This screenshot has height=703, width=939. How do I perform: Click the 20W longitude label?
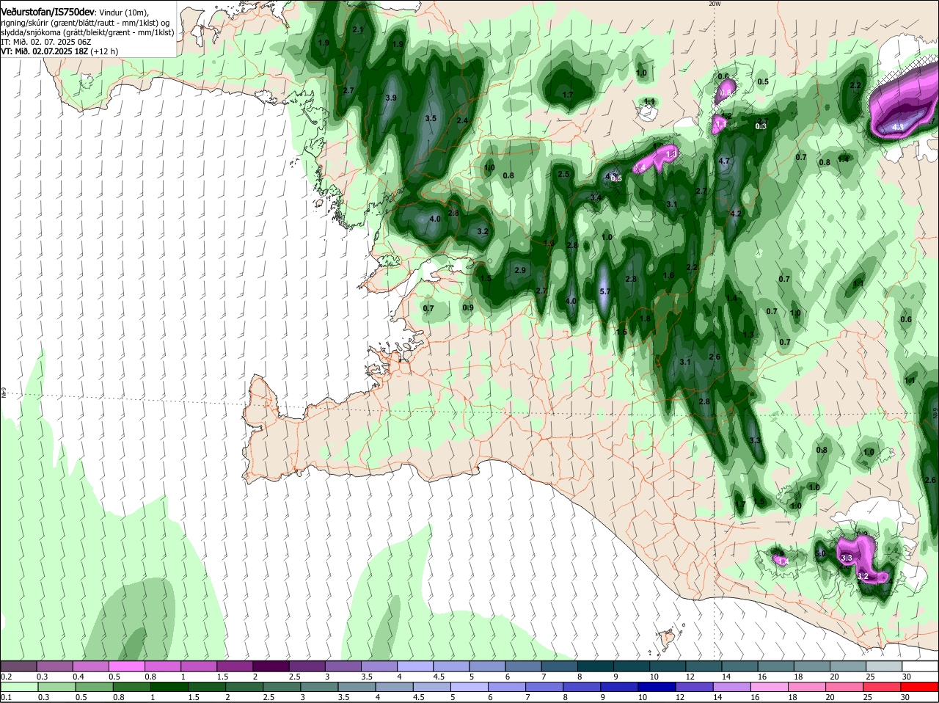(x=715, y=4)
